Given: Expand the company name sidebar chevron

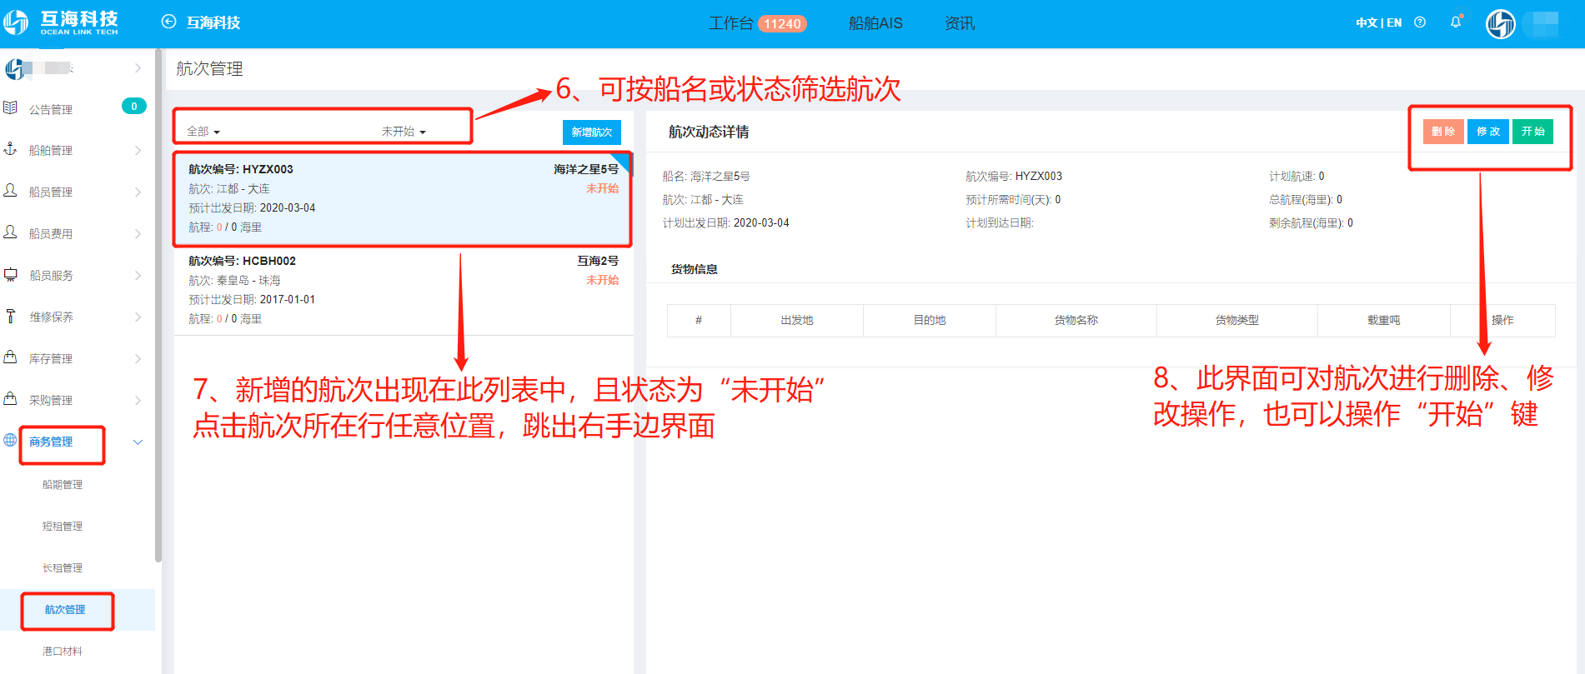Looking at the screenshot, I should click(138, 68).
